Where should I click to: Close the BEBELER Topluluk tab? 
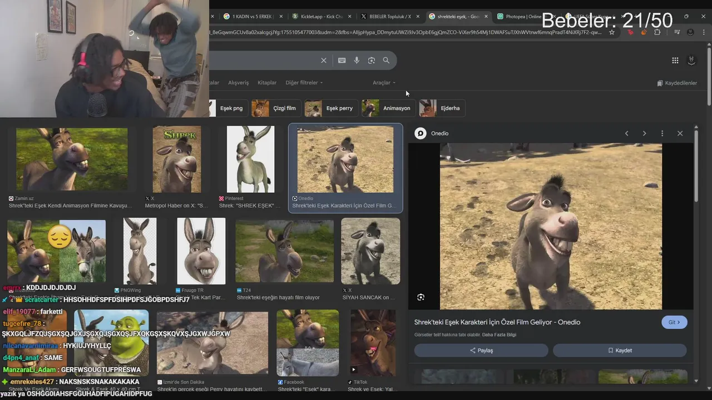tap(418, 17)
